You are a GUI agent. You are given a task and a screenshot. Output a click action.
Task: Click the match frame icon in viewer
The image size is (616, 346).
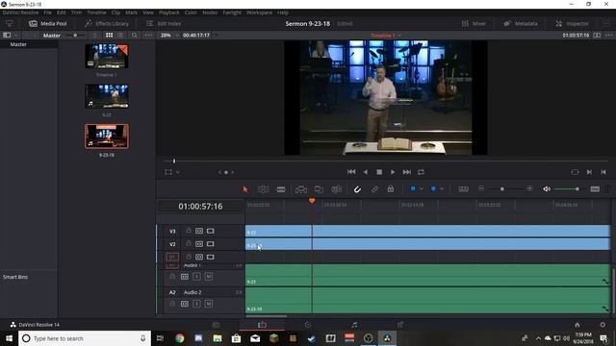click(575, 172)
